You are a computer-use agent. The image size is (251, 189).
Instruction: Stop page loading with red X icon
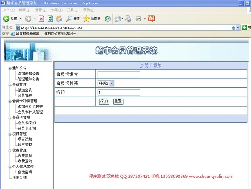tap(42, 19)
